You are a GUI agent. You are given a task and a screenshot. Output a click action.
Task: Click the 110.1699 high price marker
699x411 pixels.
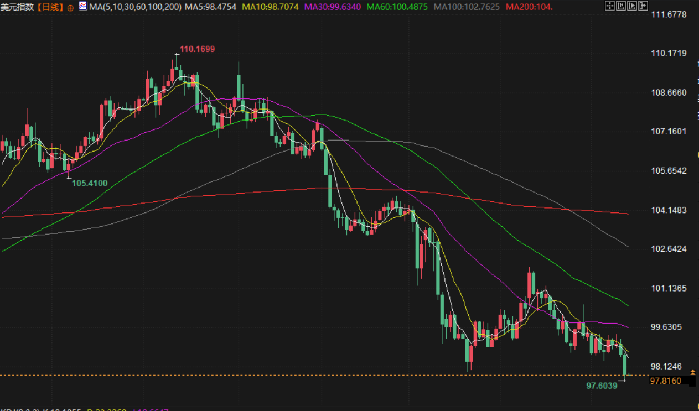coord(197,49)
